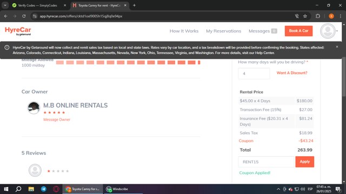Click camera blocked icon in address bar
This screenshot has height=194, width=346.
(297, 16)
